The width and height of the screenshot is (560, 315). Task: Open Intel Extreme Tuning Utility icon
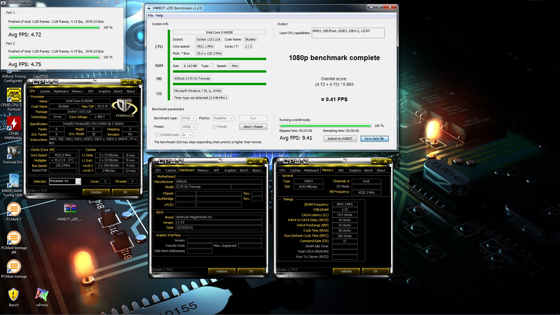pyautogui.click(x=13, y=185)
